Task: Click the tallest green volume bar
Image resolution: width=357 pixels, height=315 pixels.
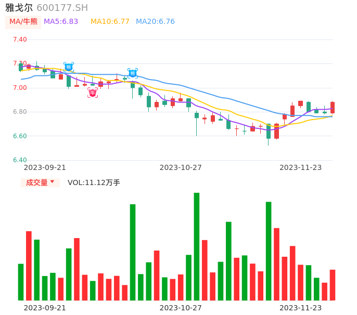Action: (x=197, y=246)
